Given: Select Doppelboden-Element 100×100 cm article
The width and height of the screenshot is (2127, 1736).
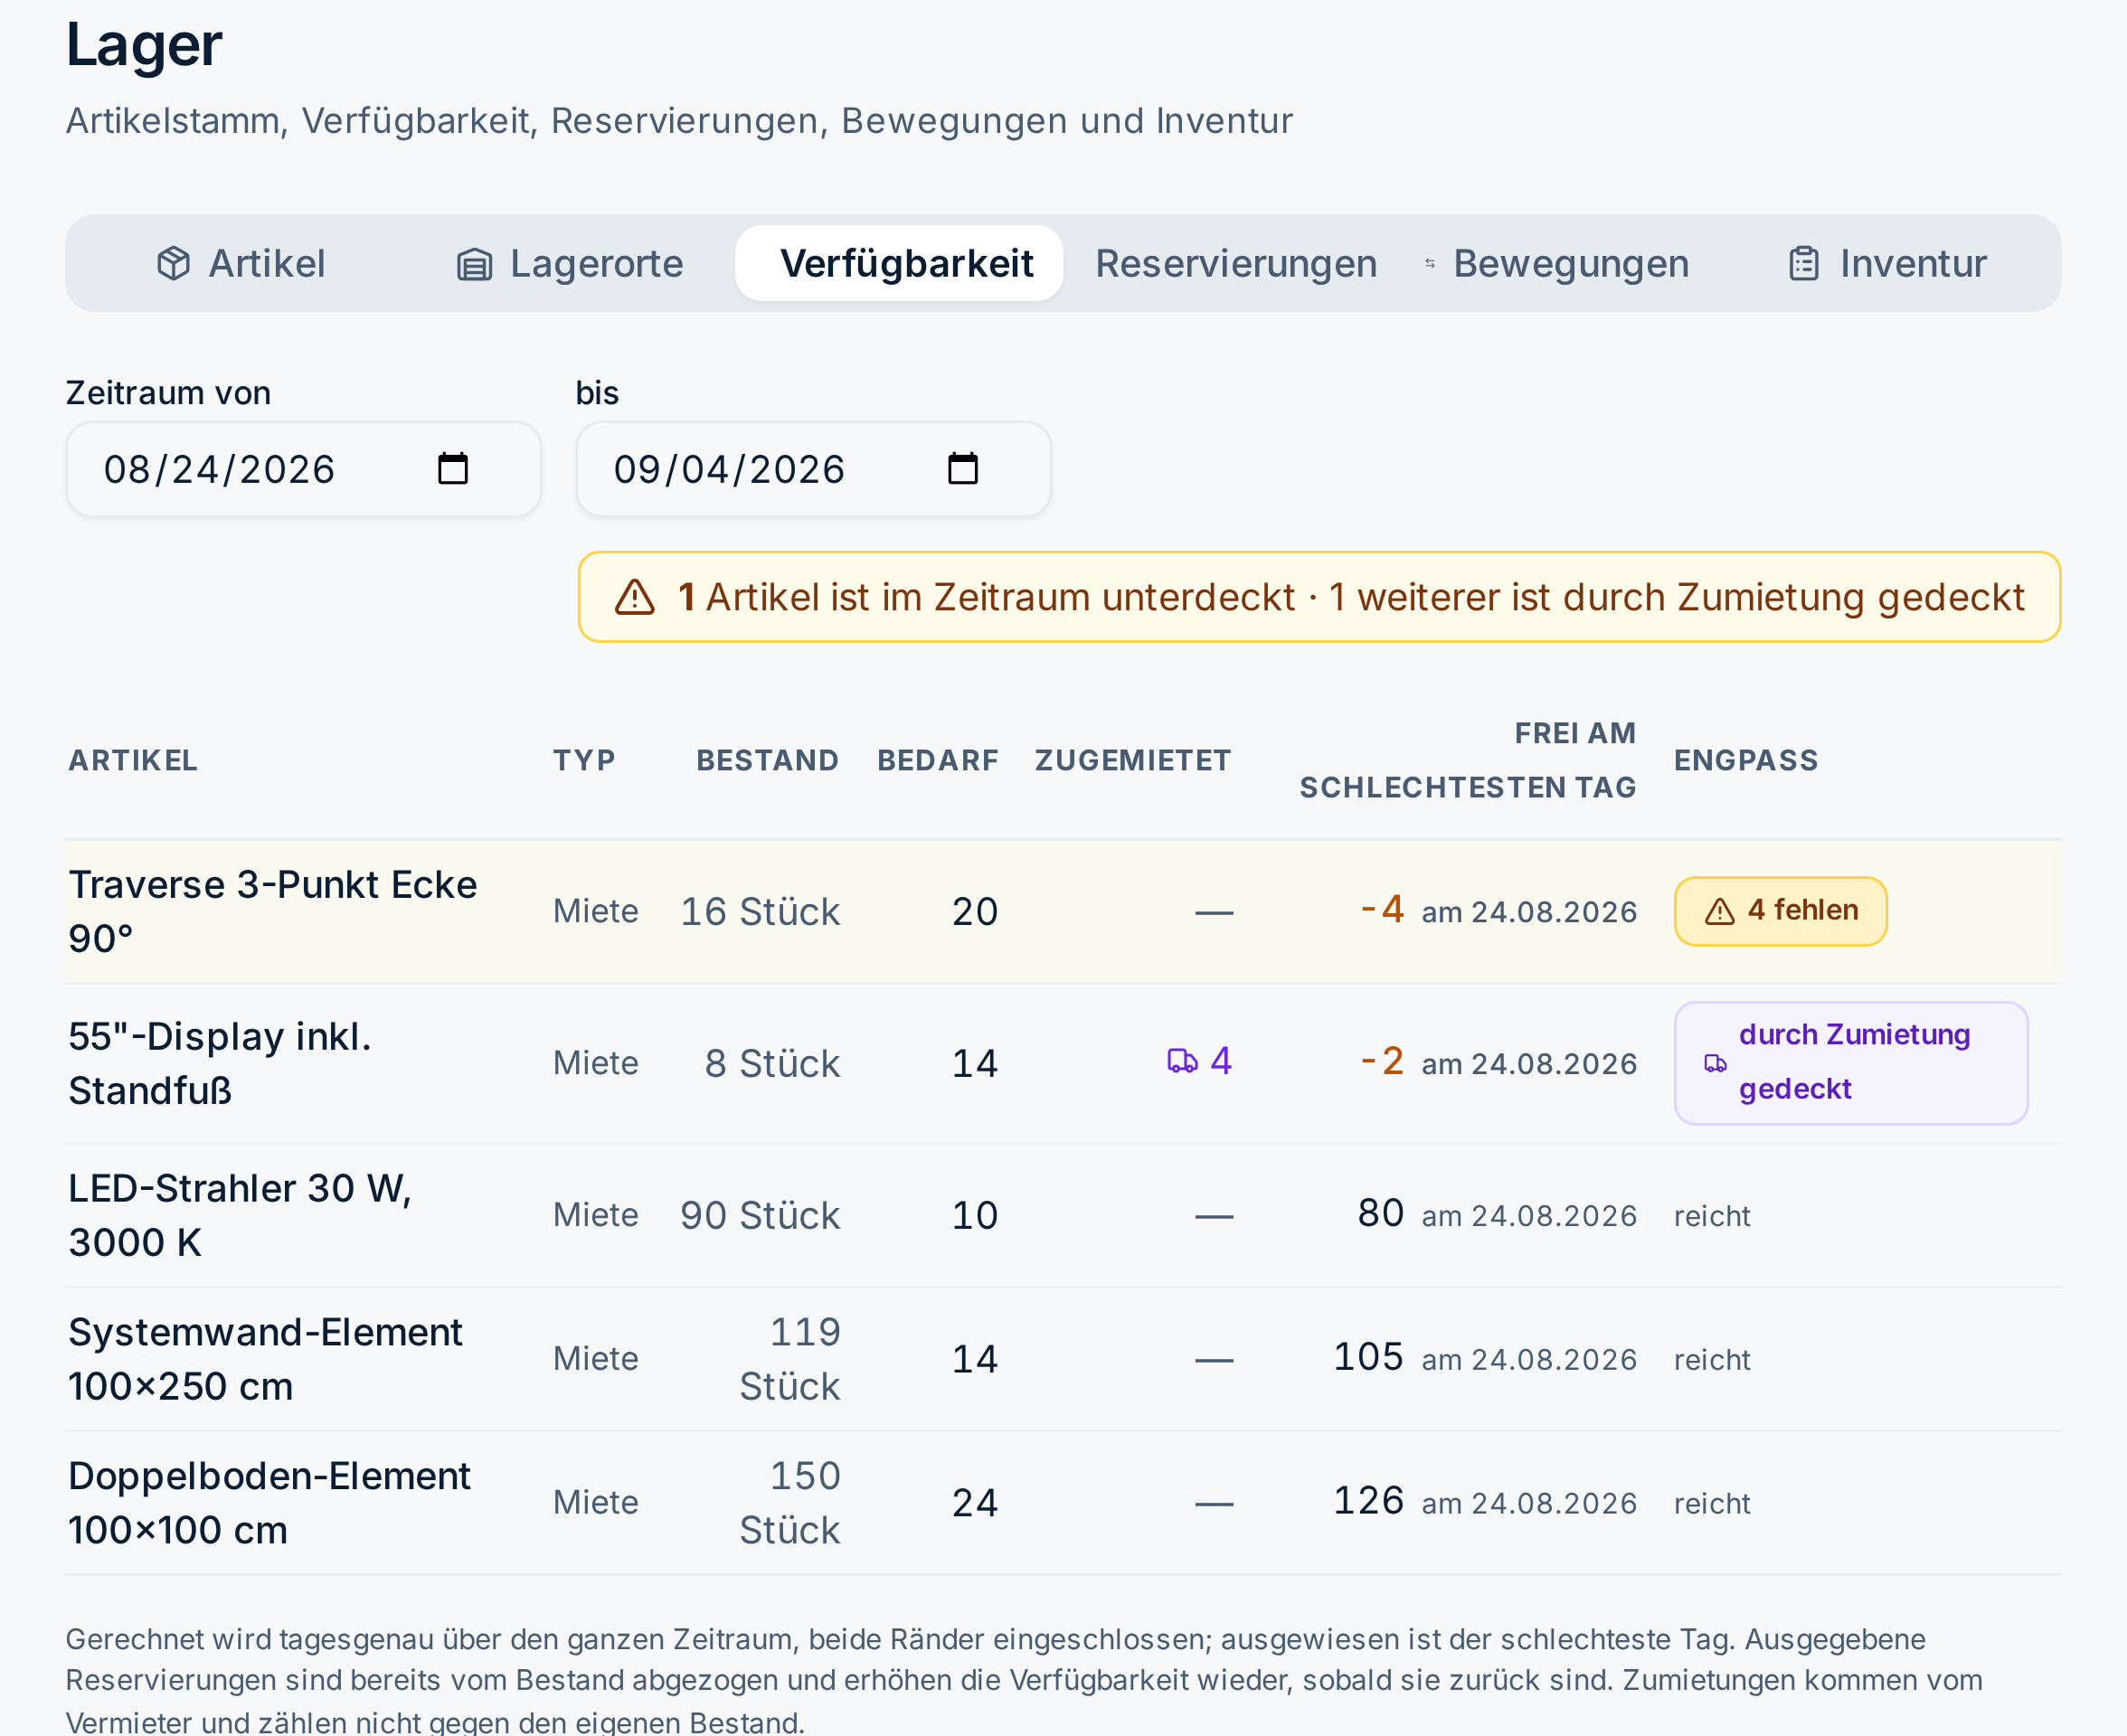Looking at the screenshot, I should [x=269, y=1503].
